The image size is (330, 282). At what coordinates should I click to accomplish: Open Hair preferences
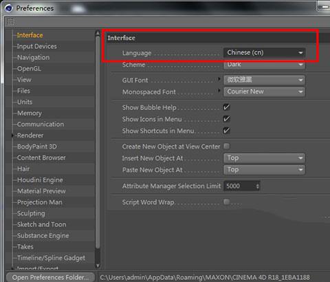pyautogui.click(x=23, y=169)
